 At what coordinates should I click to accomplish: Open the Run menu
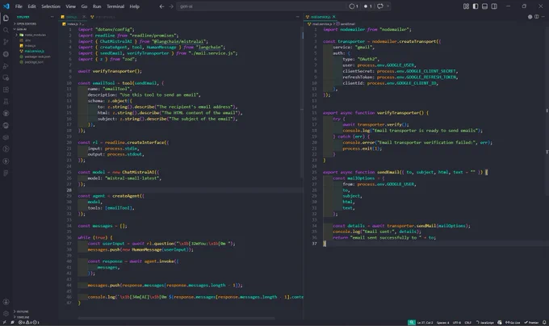click(x=97, y=6)
